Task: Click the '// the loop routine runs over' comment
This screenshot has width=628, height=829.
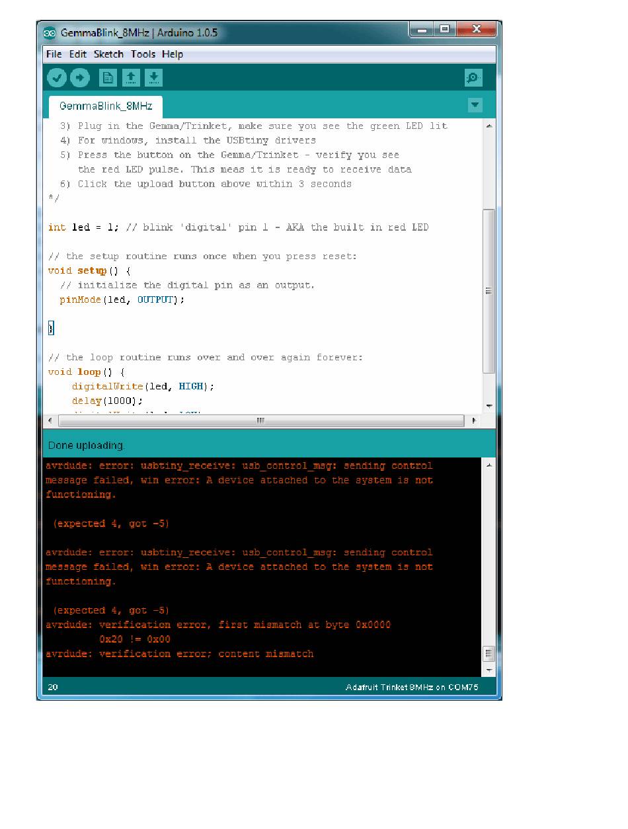Action: point(205,358)
